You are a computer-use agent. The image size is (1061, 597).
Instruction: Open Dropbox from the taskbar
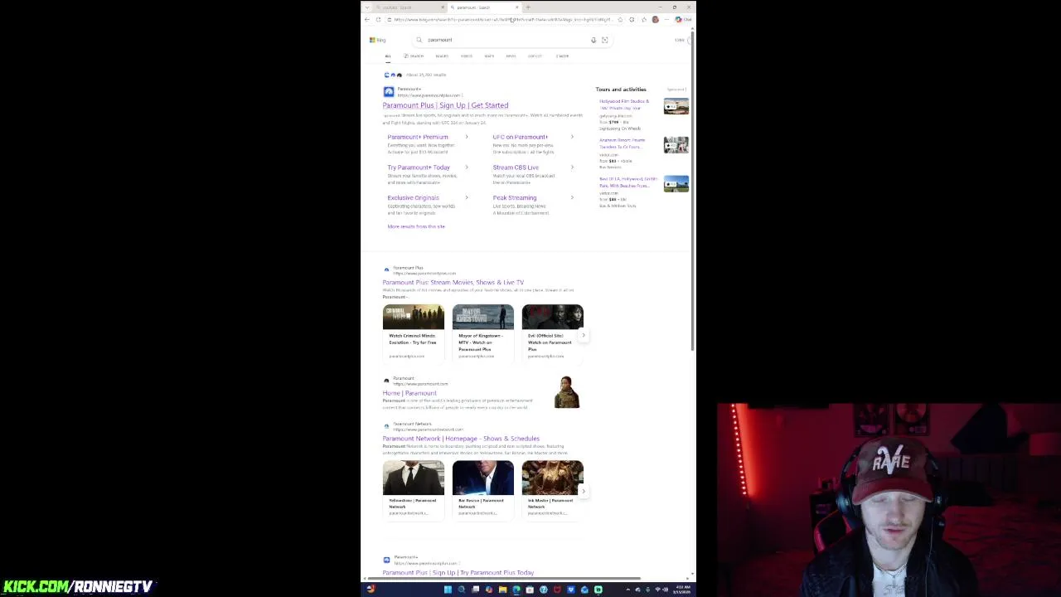coord(570,590)
